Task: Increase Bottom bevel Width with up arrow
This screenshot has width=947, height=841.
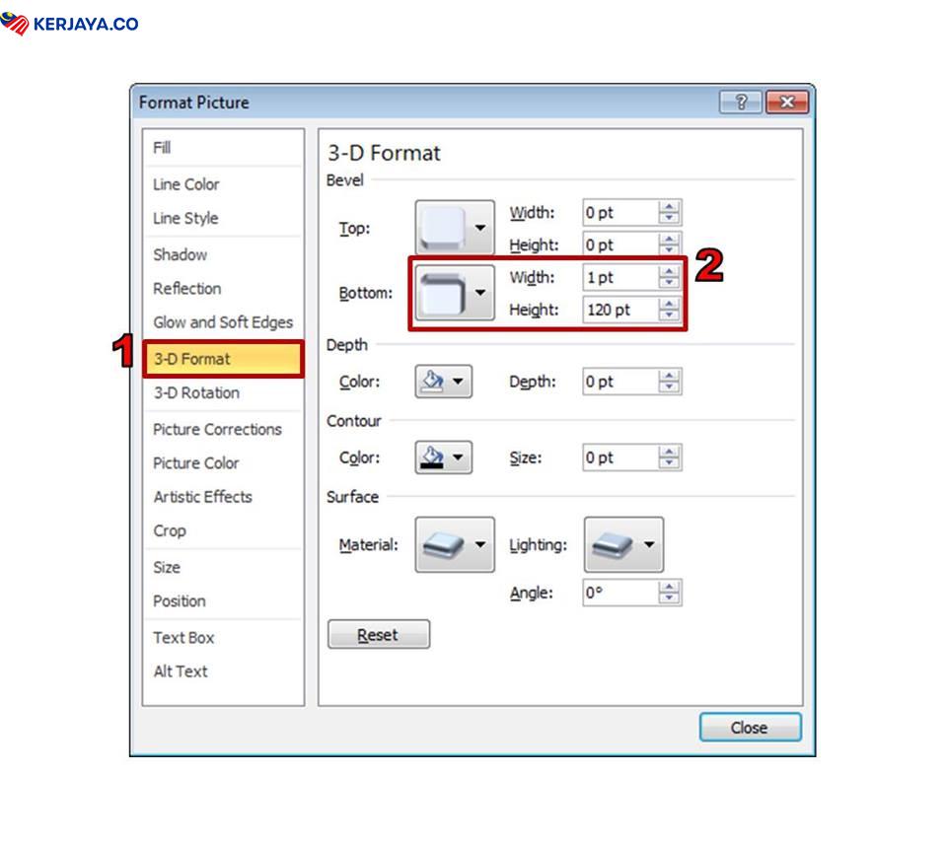Action: pyautogui.click(x=669, y=271)
